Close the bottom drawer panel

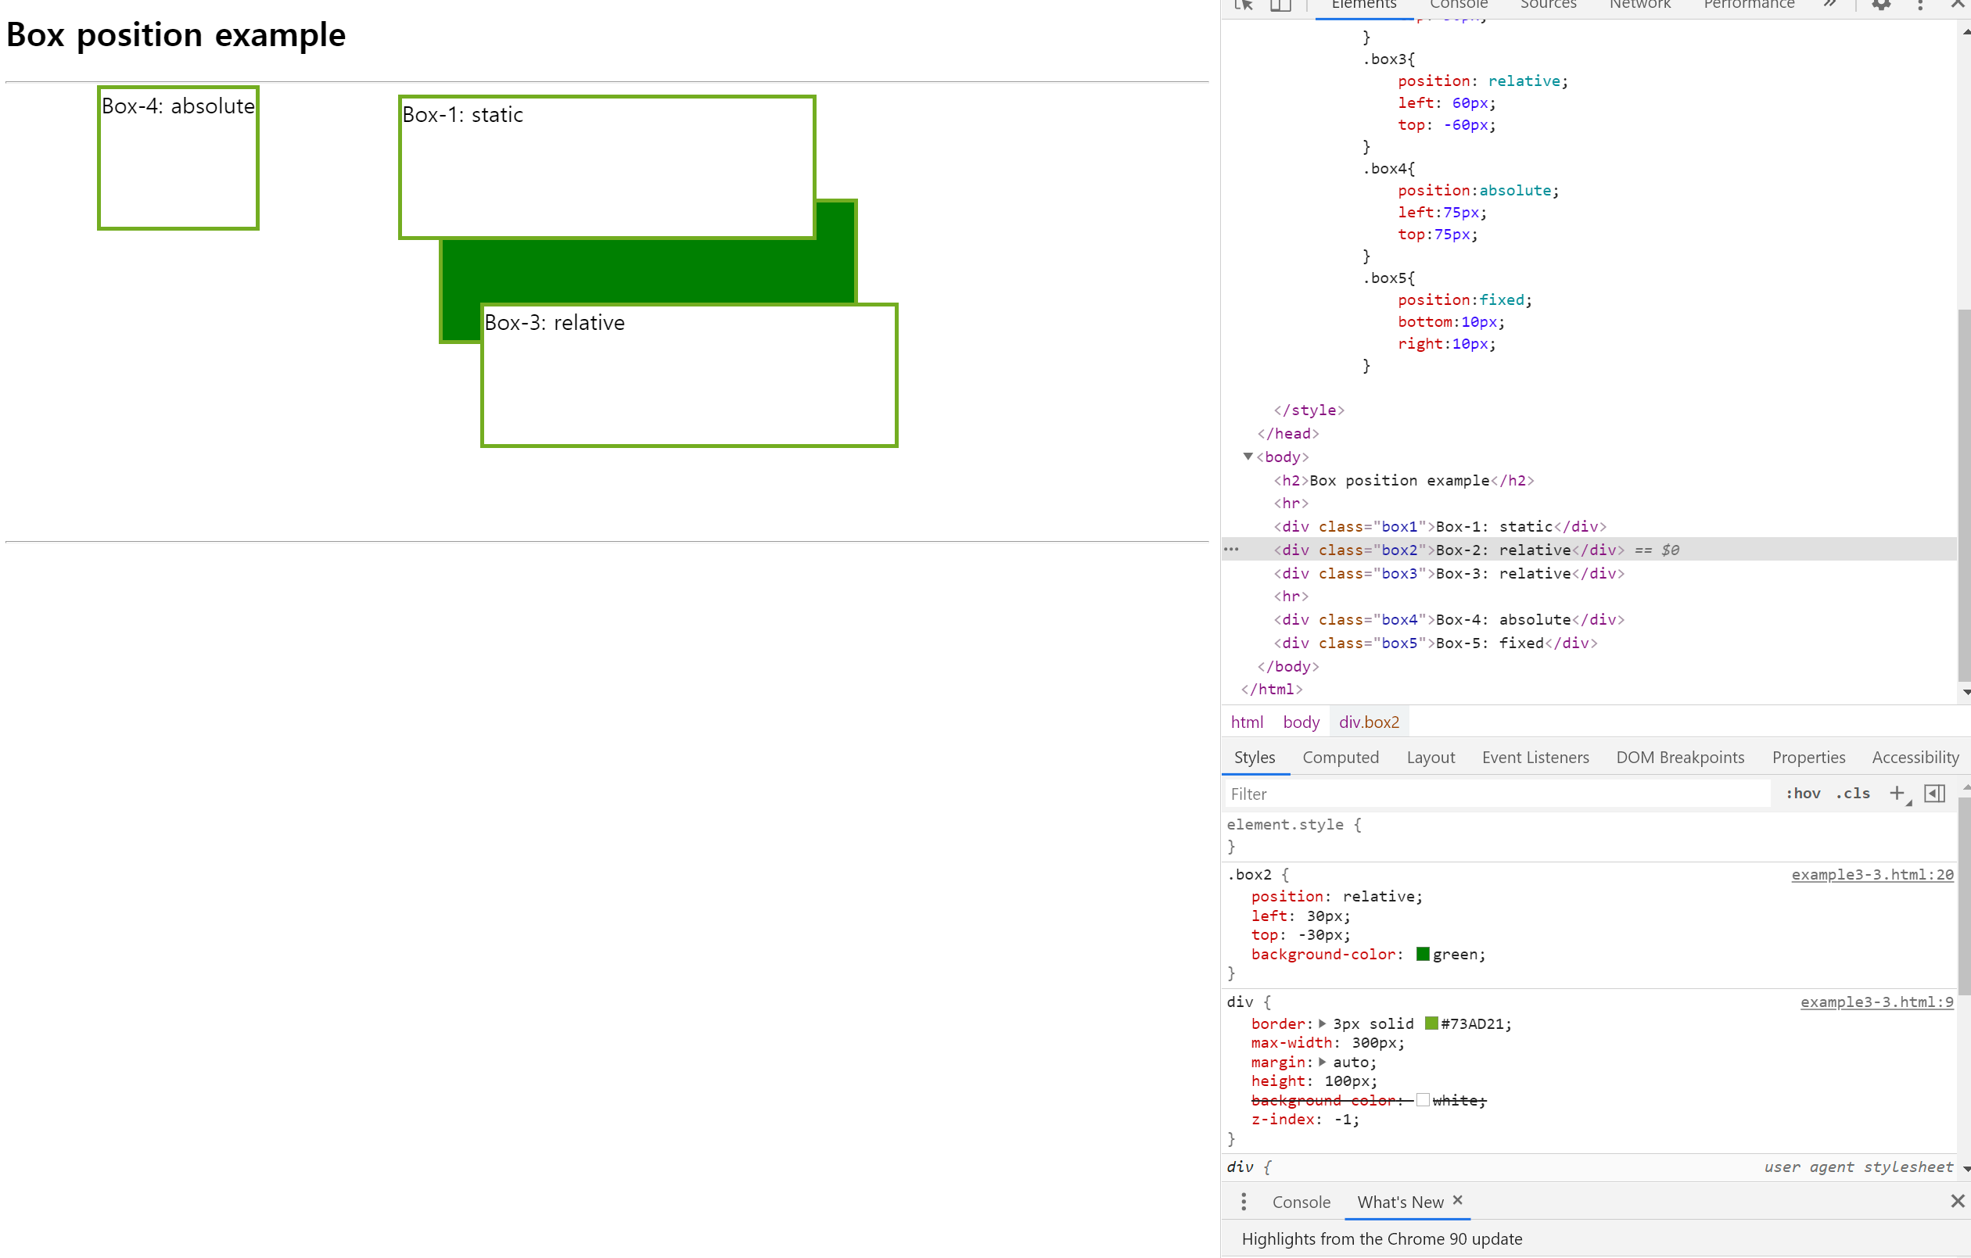pyautogui.click(x=1957, y=1201)
